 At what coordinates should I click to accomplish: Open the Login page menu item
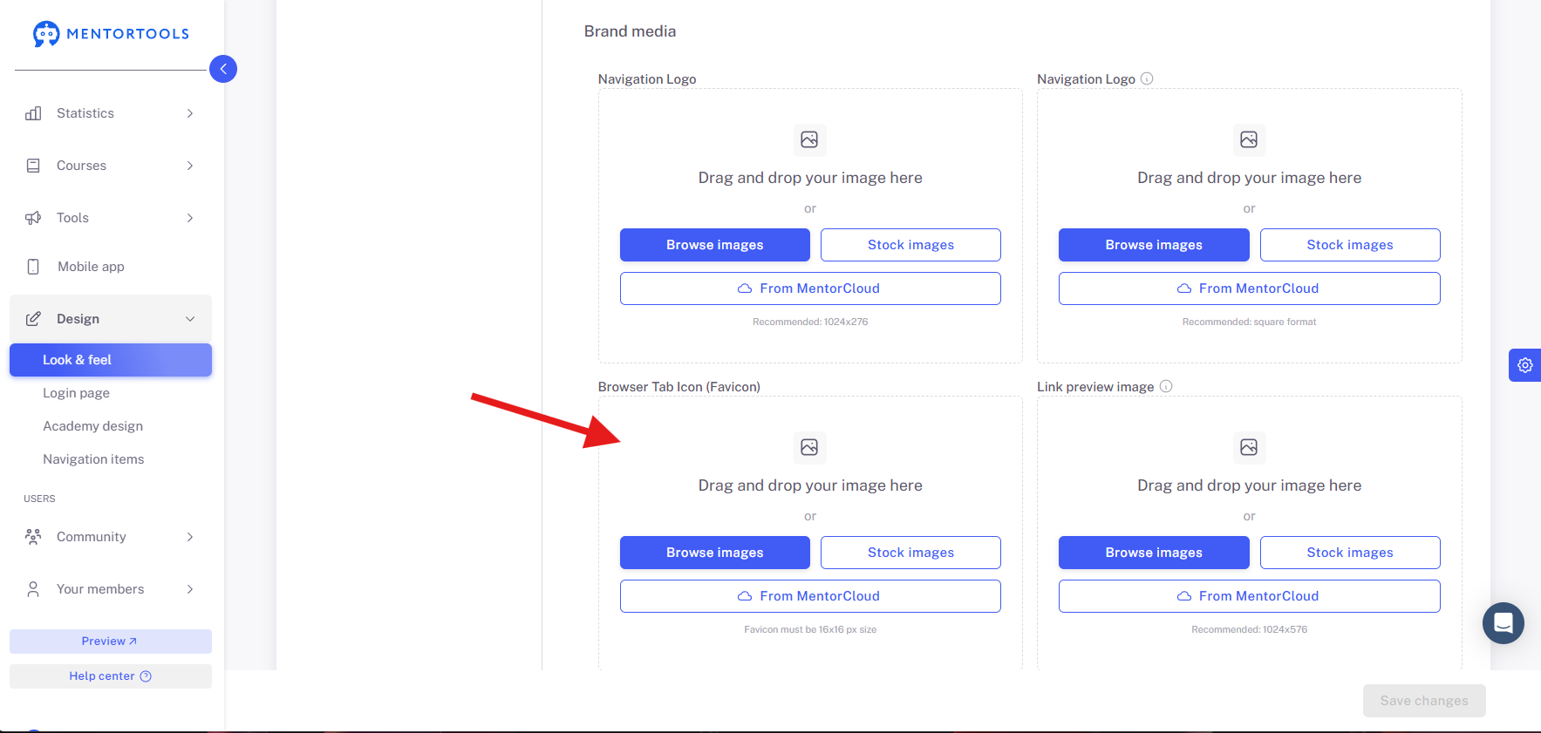pyautogui.click(x=76, y=393)
